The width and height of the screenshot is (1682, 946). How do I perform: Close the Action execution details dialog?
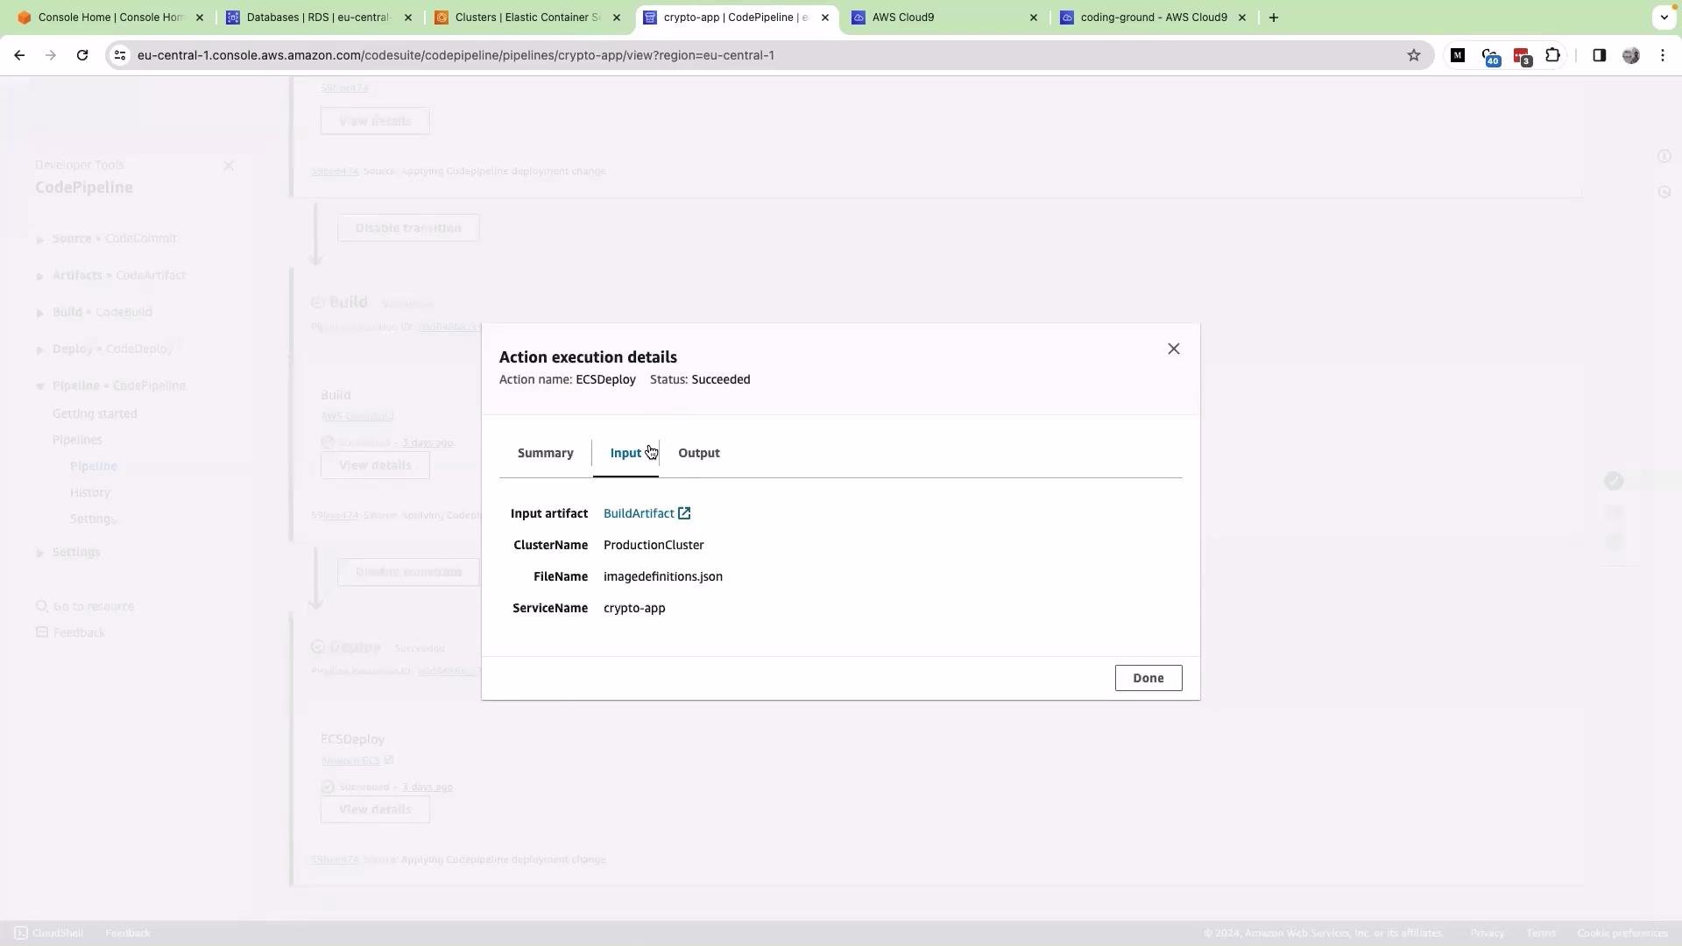(x=1173, y=349)
